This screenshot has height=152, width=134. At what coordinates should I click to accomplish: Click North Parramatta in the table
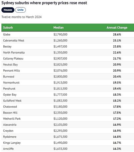(14, 52)
